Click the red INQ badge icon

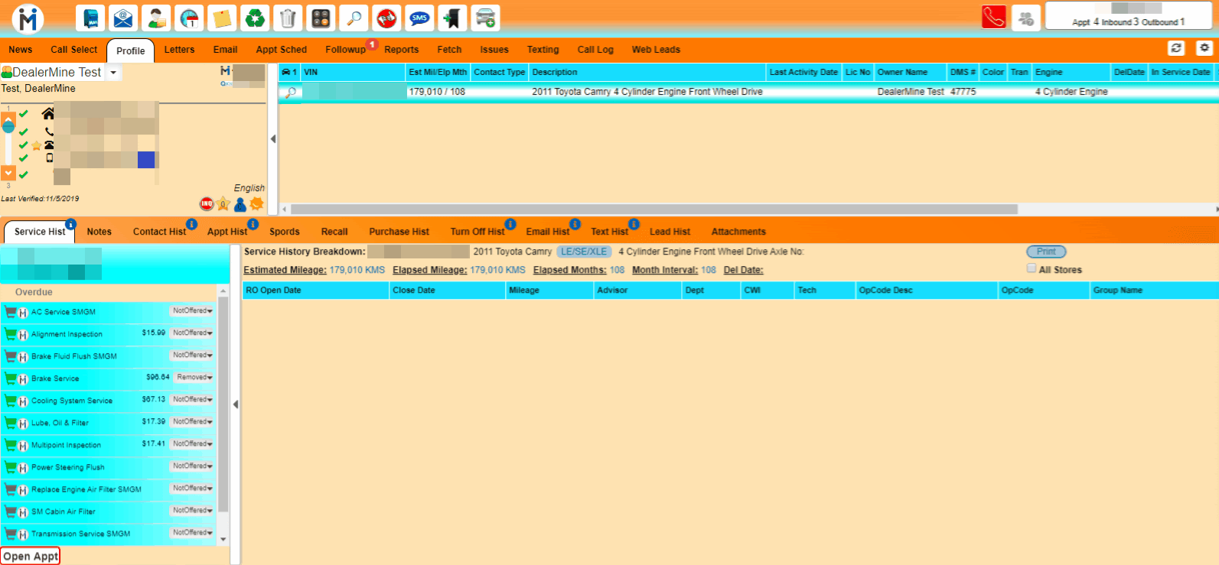pyautogui.click(x=206, y=204)
